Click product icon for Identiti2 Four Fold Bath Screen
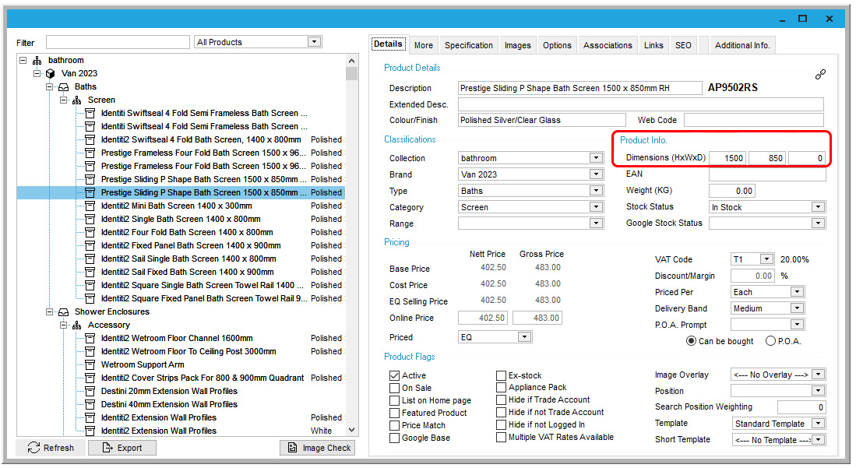Viewport: 856px width, 468px height. tap(90, 233)
